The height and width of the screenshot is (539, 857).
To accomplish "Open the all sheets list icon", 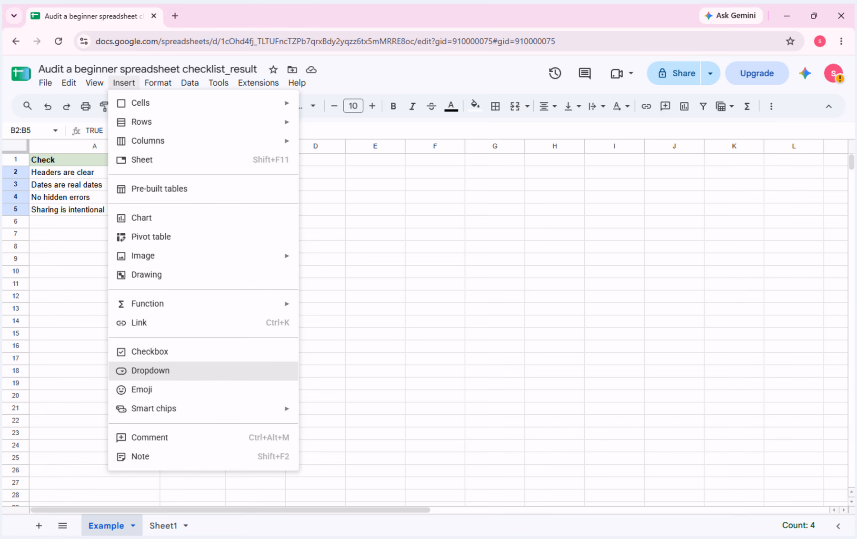I will tap(62, 526).
